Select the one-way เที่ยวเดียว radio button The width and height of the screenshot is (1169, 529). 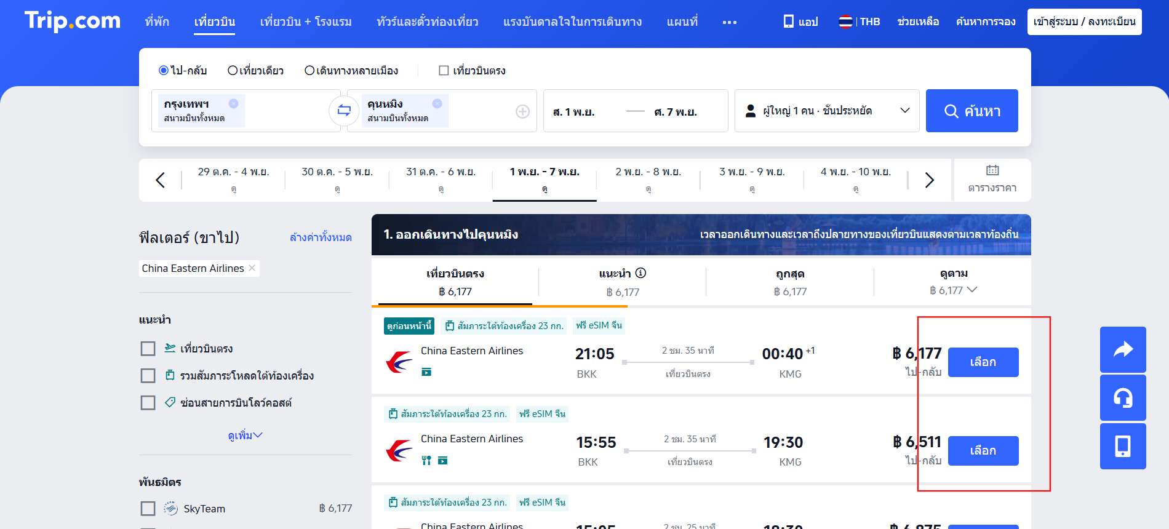point(233,71)
